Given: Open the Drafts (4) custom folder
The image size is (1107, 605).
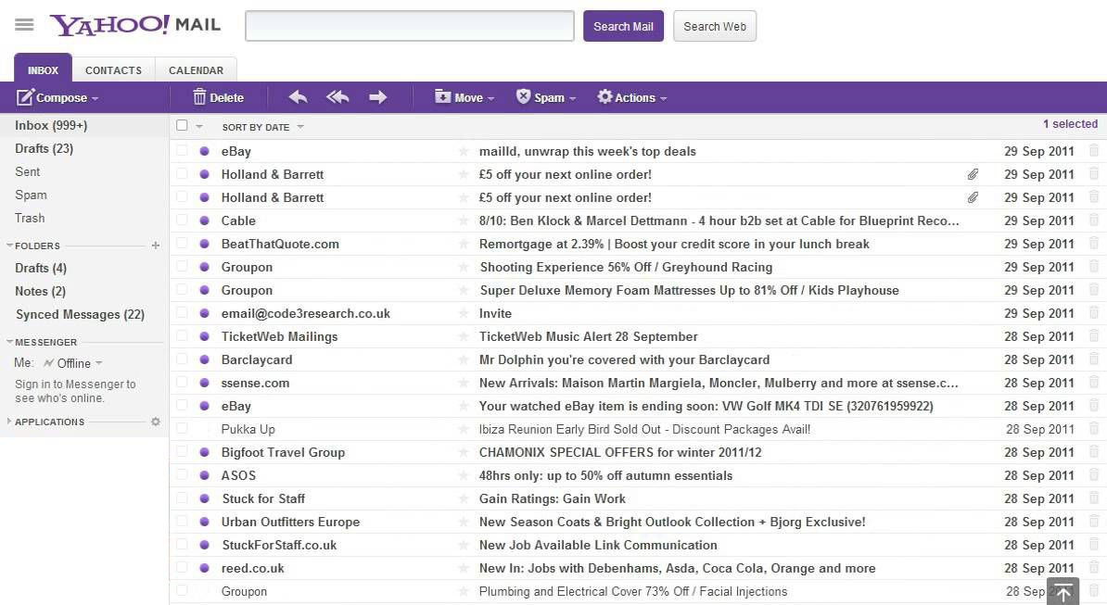Looking at the screenshot, I should (41, 268).
